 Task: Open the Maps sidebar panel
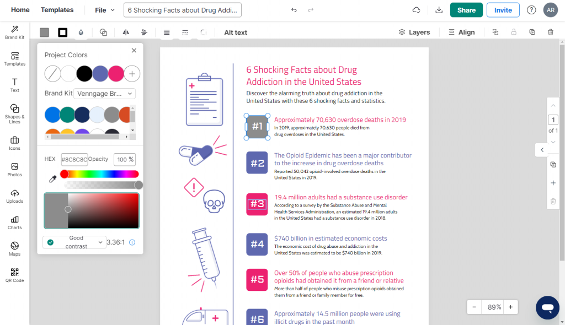click(x=14, y=248)
